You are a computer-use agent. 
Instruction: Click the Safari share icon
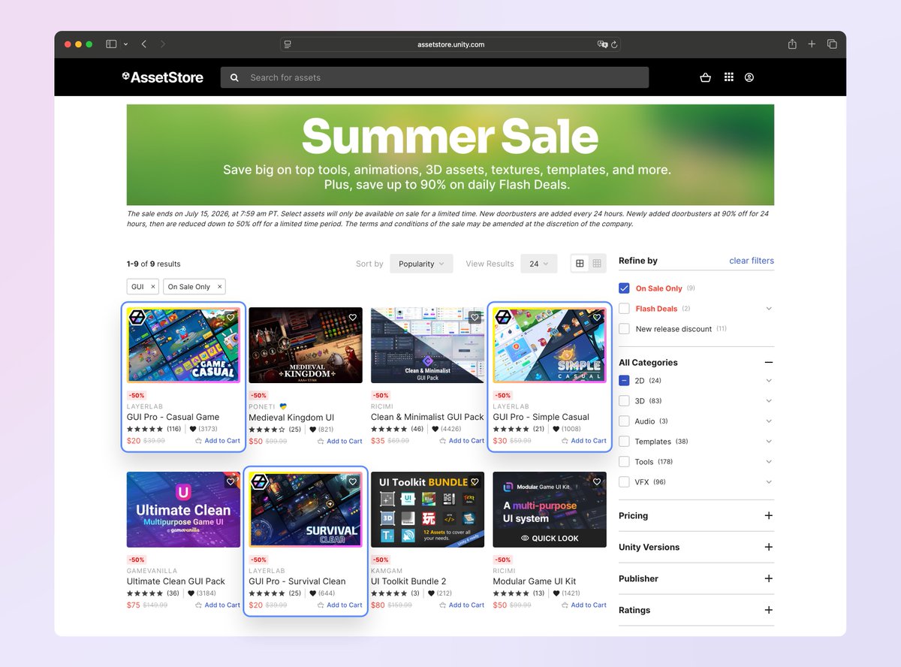point(792,44)
